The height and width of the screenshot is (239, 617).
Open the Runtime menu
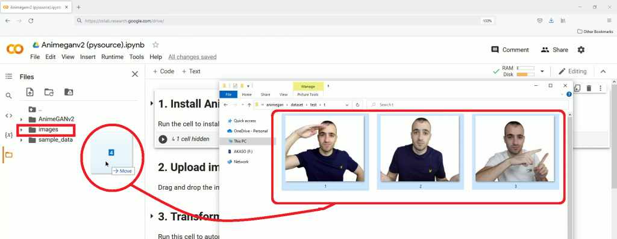coord(112,57)
